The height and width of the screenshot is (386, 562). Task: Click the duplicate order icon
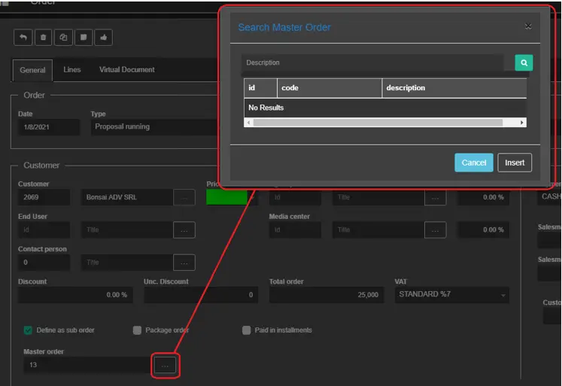64,37
